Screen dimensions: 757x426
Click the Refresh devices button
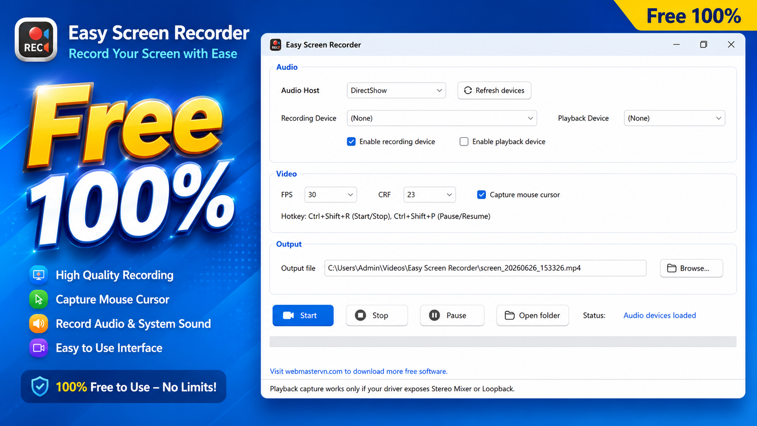pos(494,91)
